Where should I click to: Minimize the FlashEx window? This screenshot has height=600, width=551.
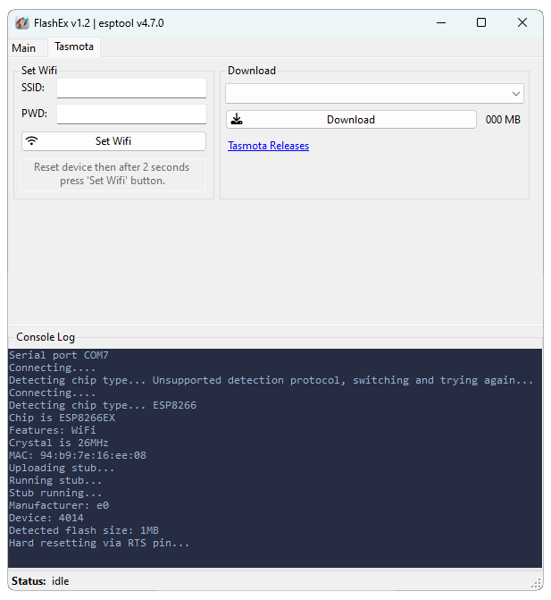tap(441, 23)
